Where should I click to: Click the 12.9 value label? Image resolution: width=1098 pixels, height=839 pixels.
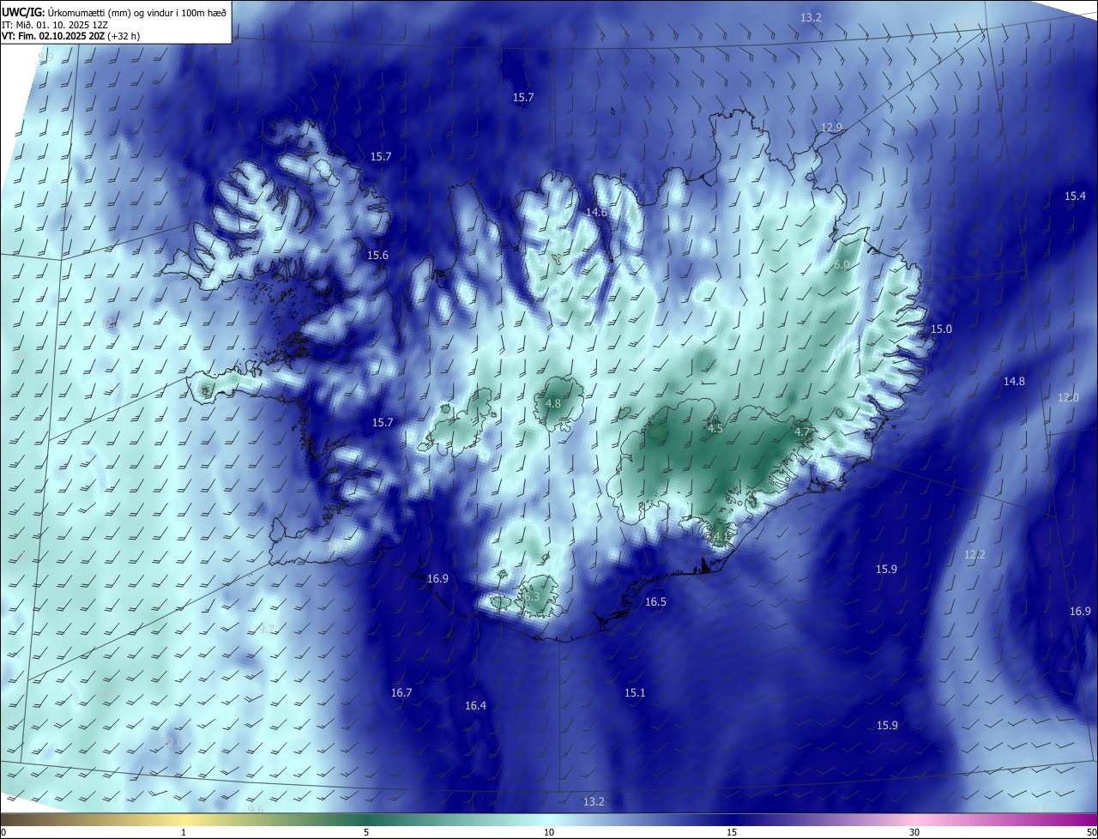tap(832, 127)
